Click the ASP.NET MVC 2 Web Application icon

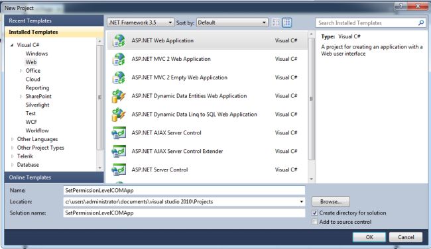(119, 59)
